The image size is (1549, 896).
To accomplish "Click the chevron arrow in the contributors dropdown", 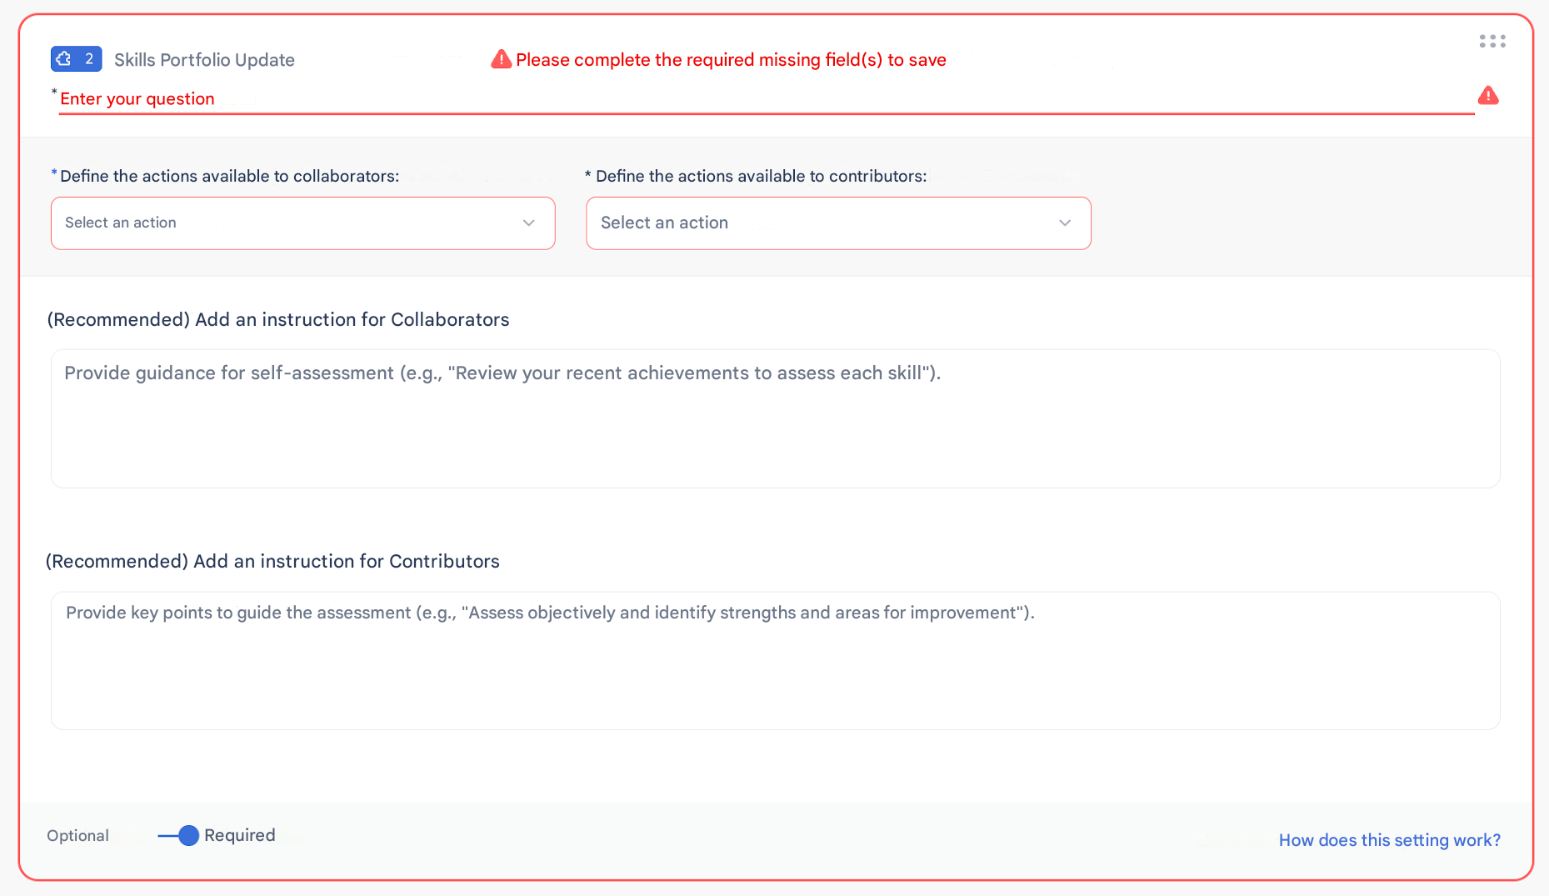I will [x=1064, y=223].
